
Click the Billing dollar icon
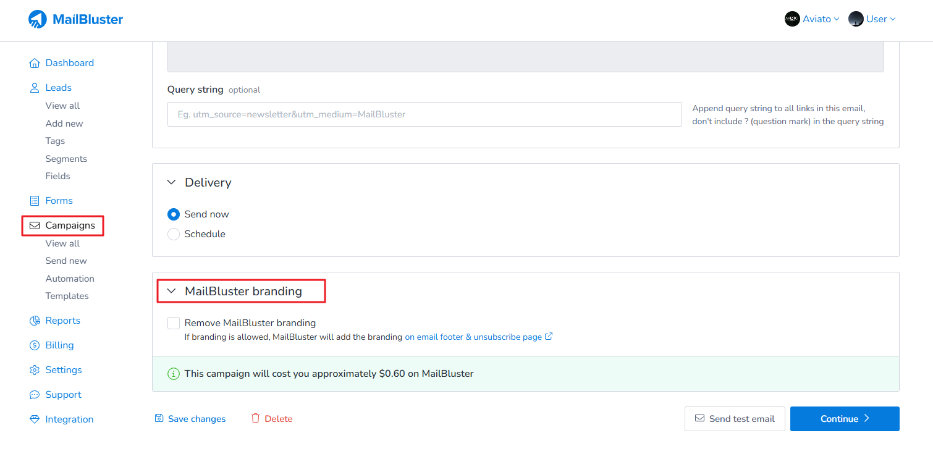tap(35, 345)
